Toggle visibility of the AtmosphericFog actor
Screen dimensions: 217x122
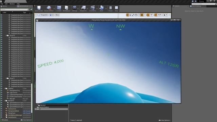coord(1,90)
